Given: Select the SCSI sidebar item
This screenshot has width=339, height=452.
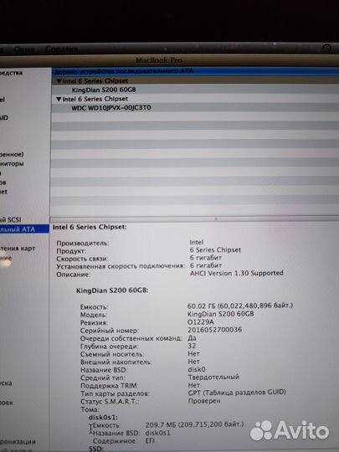Looking at the screenshot, I should (11, 220).
